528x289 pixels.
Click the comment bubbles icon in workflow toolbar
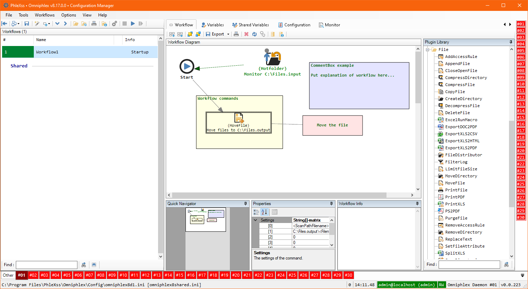click(x=263, y=34)
